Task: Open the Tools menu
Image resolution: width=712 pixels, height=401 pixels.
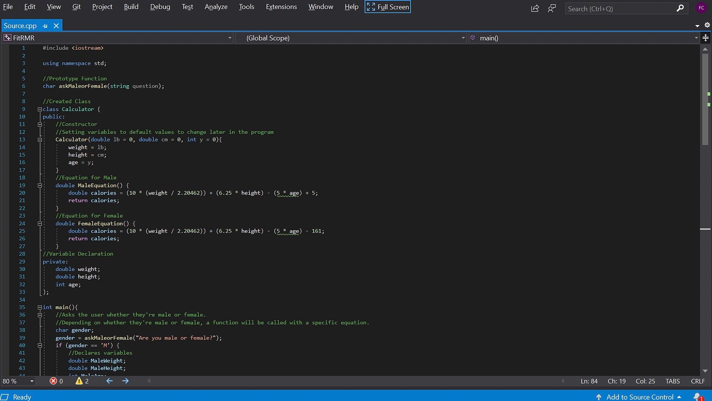Action: coord(247,7)
